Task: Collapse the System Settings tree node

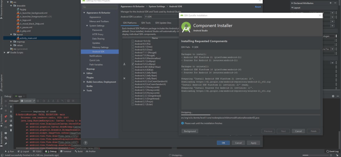Action: (x=87, y=26)
